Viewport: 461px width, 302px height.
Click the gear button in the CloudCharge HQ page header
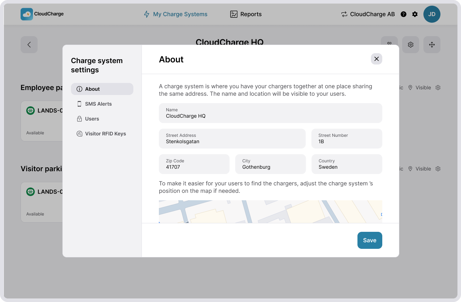[411, 45]
